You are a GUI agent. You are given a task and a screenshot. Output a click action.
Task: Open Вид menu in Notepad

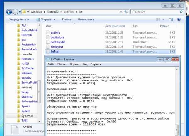[85, 64]
